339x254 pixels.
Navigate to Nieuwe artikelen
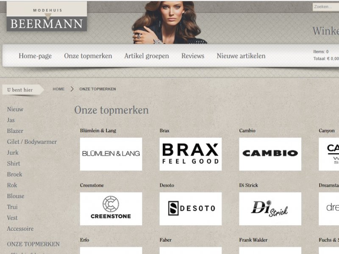241,56
